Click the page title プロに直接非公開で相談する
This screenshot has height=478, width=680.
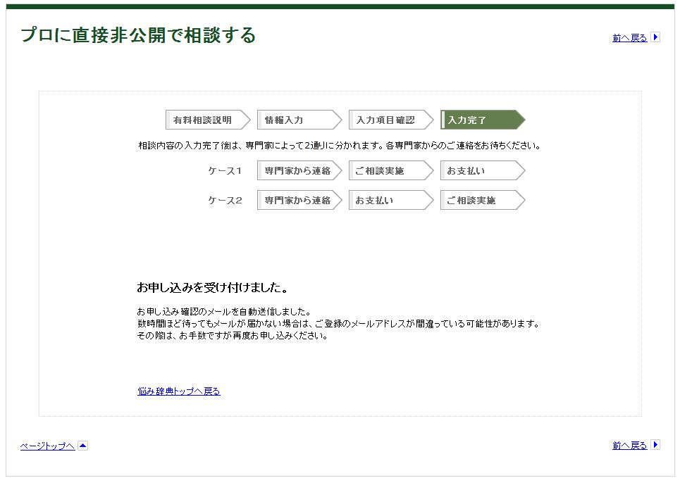pos(138,35)
